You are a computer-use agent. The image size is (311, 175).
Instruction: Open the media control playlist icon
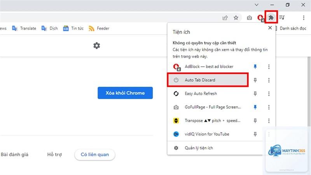pyautogui.click(x=282, y=17)
